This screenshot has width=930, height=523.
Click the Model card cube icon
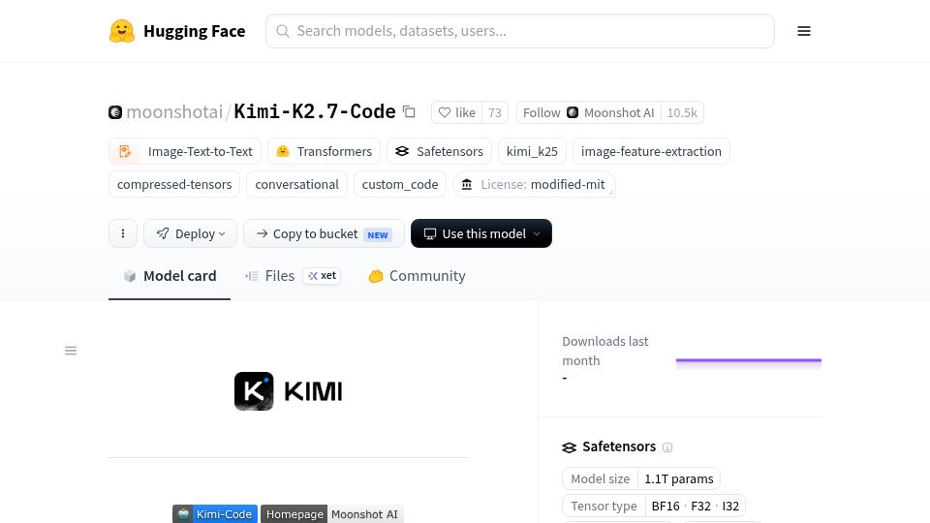tap(129, 276)
